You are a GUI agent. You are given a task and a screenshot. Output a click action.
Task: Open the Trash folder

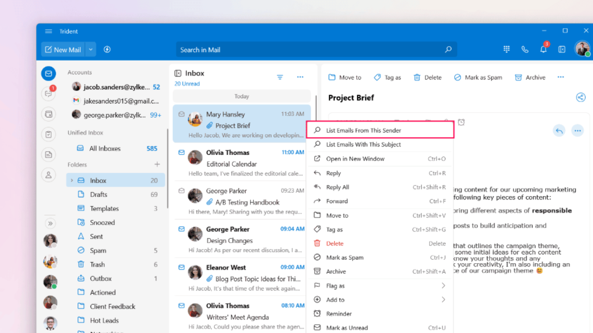click(116, 264)
